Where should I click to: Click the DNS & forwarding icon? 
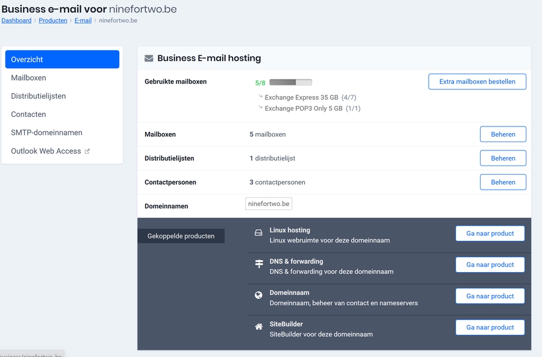click(258, 264)
